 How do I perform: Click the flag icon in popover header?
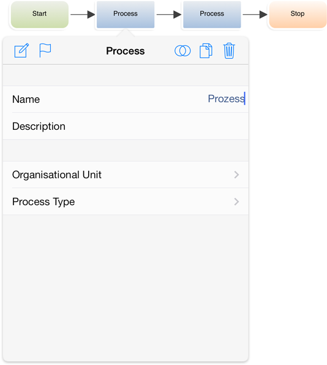tap(45, 50)
